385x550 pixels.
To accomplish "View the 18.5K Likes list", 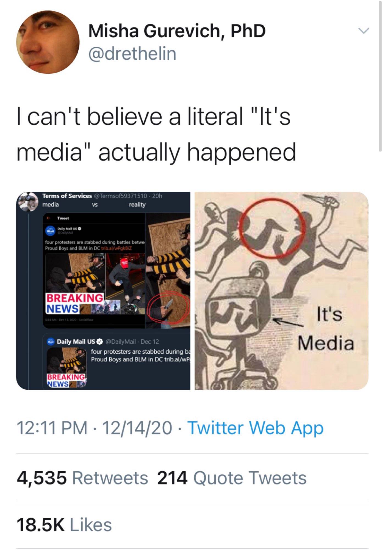I will 64,525.
